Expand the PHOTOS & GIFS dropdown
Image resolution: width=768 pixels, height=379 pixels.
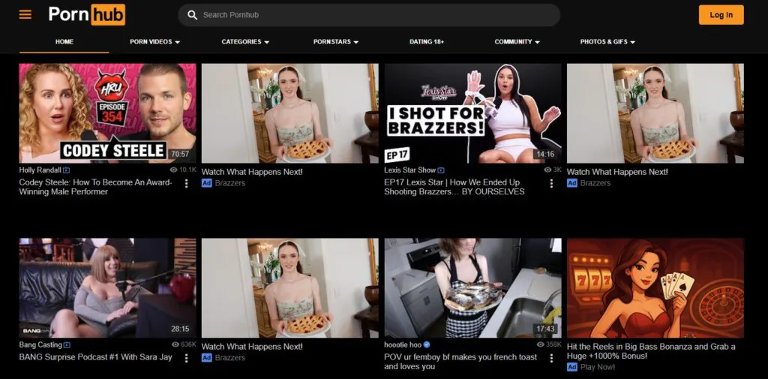pos(607,42)
